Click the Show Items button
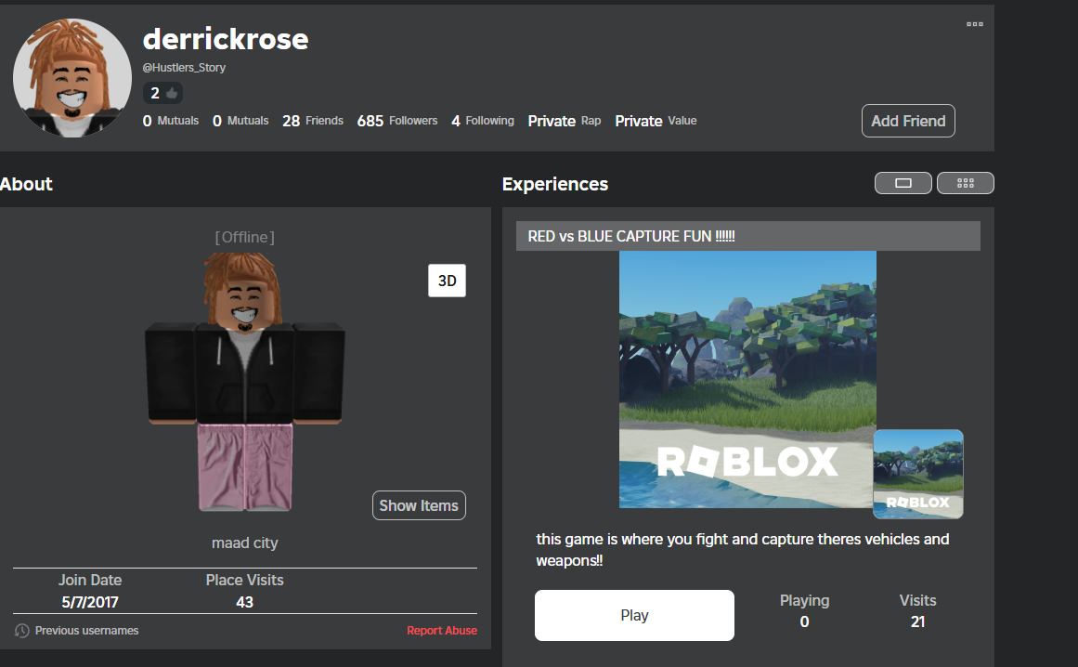This screenshot has height=667, width=1078. [419, 505]
